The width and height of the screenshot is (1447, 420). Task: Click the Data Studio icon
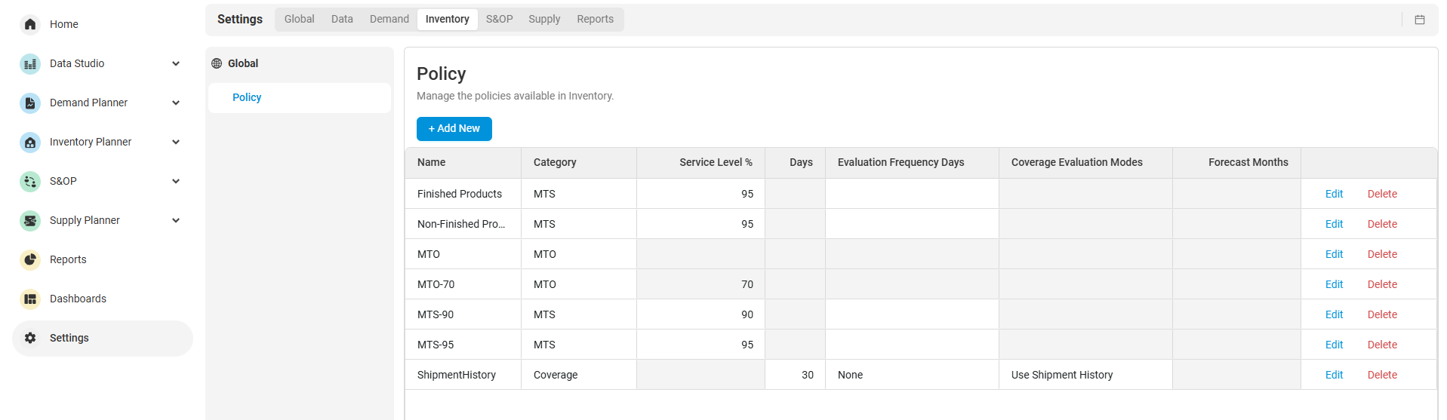tap(30, 63)
